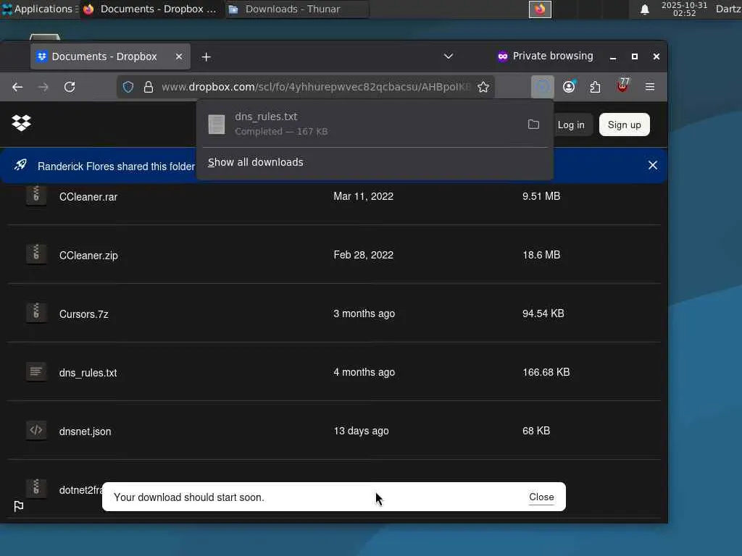Click the dns_rules.txt text file icon

coord(36,371)
